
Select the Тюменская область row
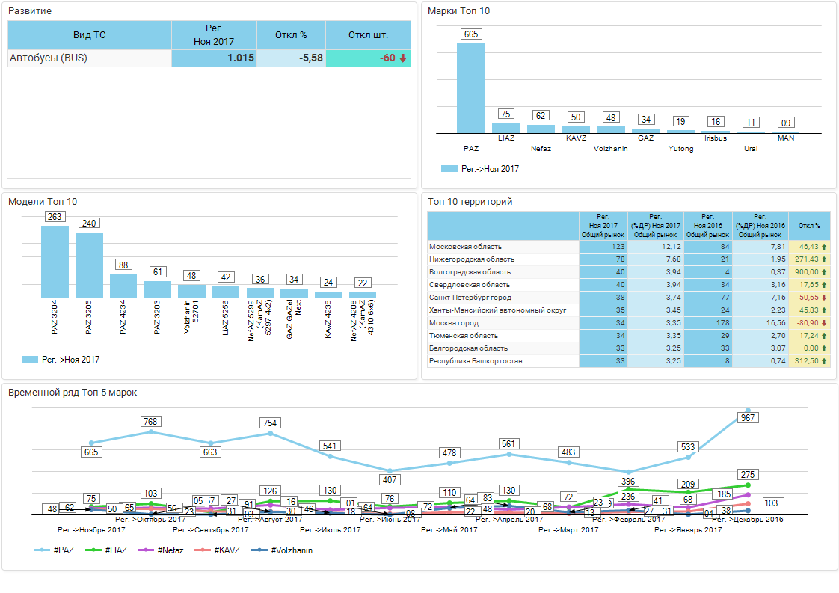click(x=628, y=336)
